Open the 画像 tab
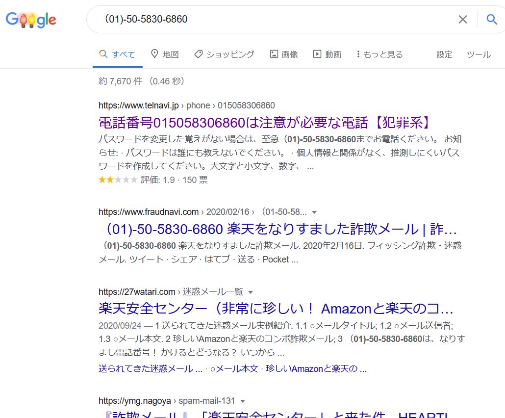The height and width of the screenshot is (418, 505). 284,54
